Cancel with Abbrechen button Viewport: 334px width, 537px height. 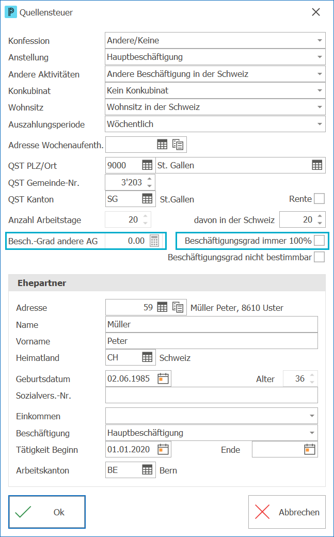pos(287,512)
